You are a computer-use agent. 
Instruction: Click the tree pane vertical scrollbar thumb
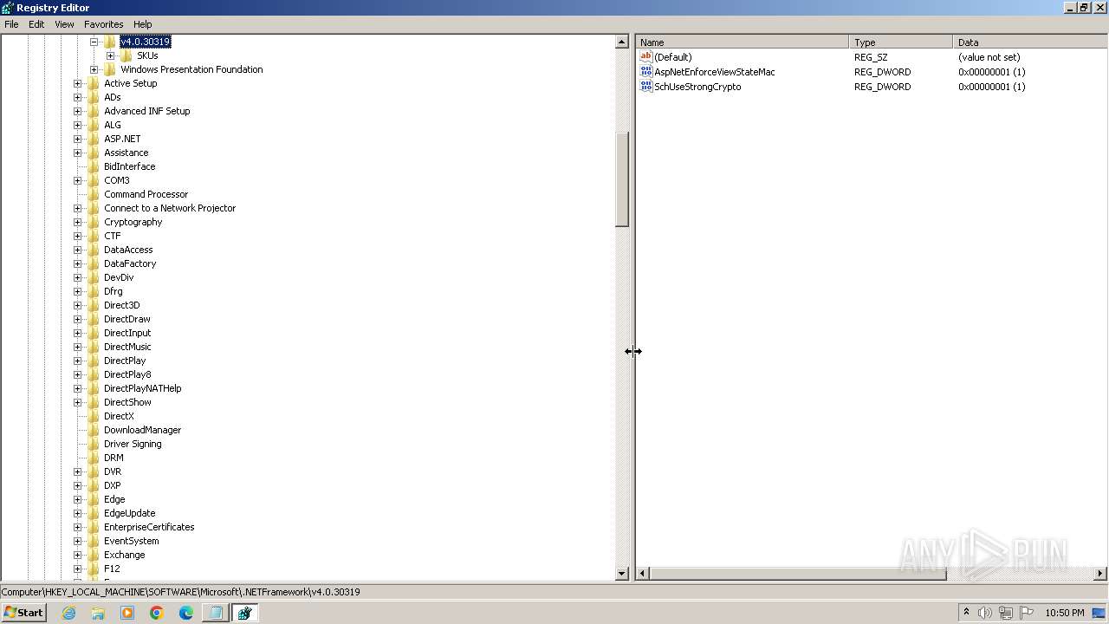click(621, 179)
